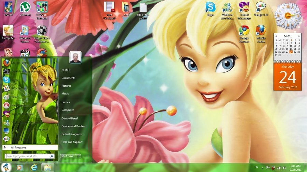The width and height of the screenshot is (307, 172).
Task: Go to next month in calendar gadget
Action: (299, 36)
